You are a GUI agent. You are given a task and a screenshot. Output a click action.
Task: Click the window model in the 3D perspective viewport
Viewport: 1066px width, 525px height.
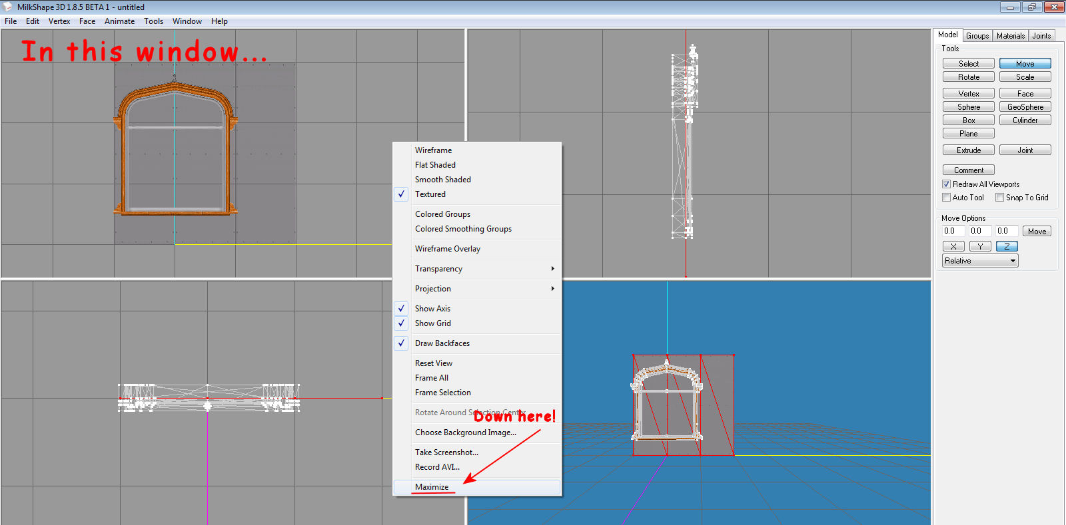click(x=667, y=401)
